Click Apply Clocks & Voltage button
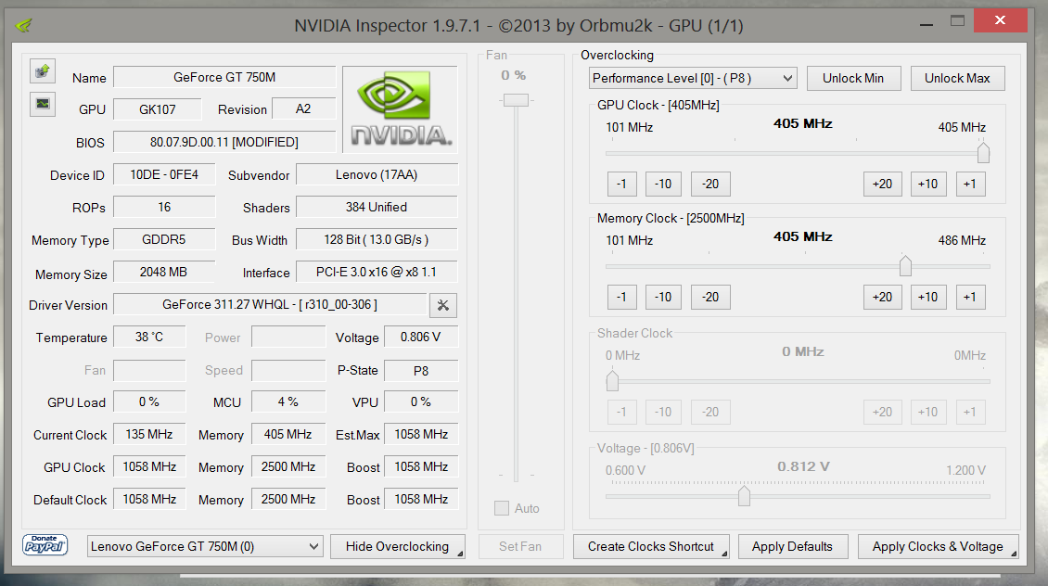This screenshot has width=1048, height=586. [x=938, y=546]
